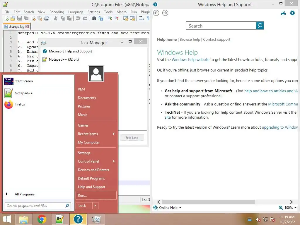Click muted speaker icon in system tray

[258, 220]
